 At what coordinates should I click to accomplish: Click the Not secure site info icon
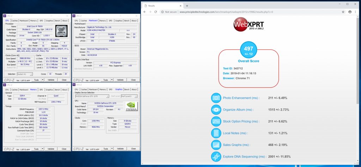click(x=163, y=12)
